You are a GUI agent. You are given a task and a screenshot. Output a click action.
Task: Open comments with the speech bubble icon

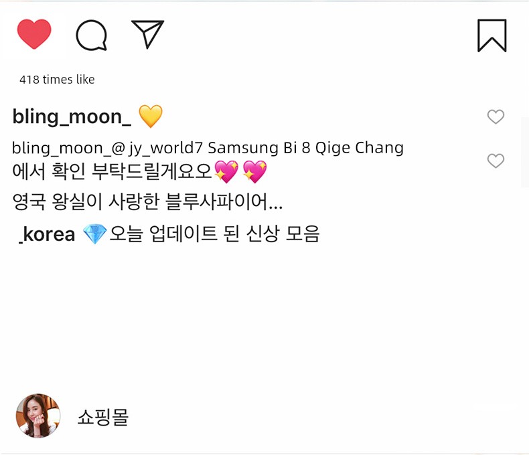coord(92,35)
